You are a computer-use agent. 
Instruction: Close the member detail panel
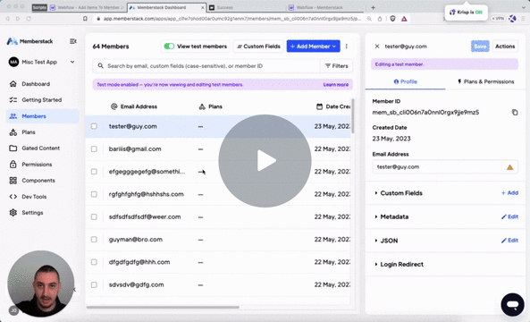pos(377,47)
